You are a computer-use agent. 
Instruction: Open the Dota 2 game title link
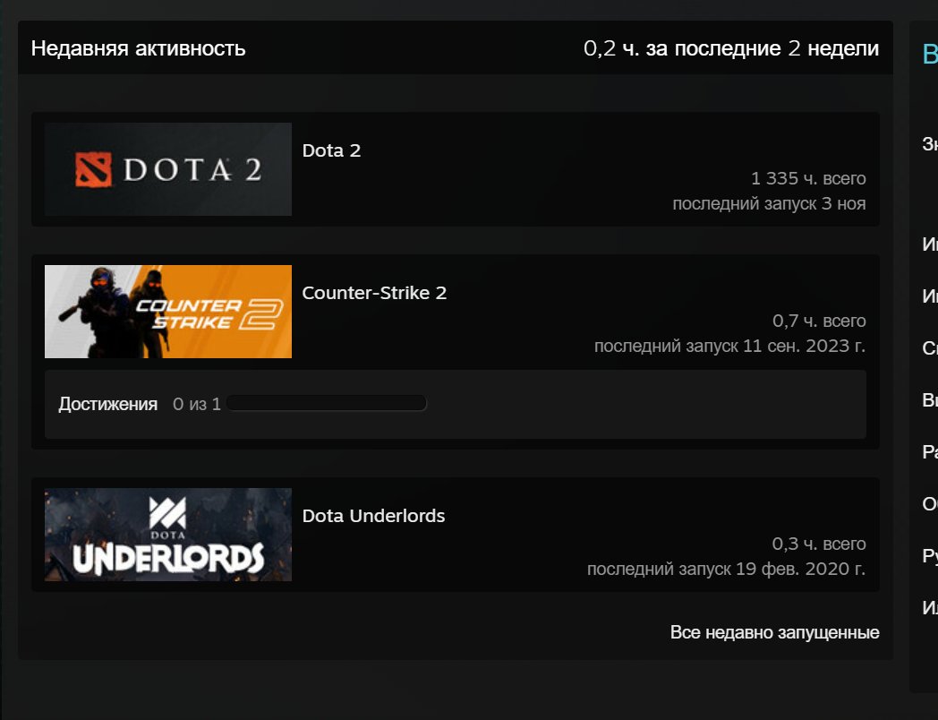point(331,150)
